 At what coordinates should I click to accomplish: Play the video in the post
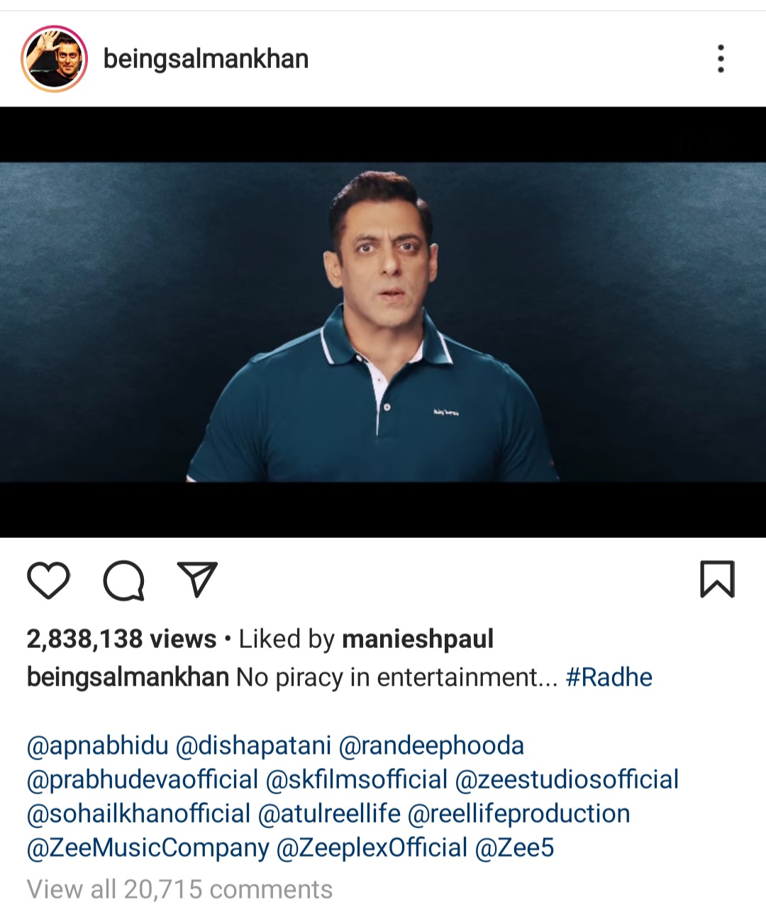point(383,321)
